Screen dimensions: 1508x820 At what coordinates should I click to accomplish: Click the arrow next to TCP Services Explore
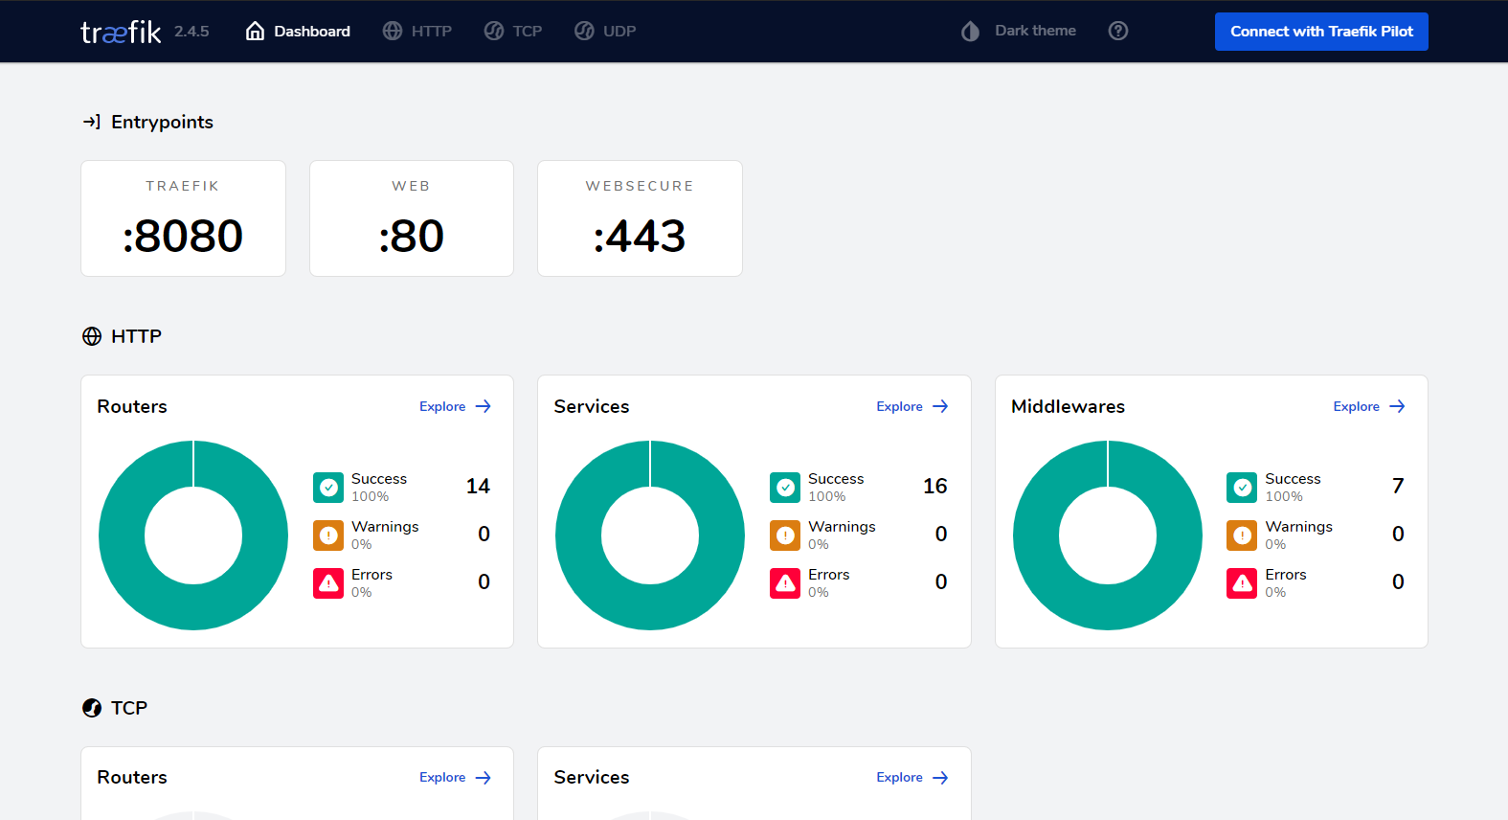(x=940, y=778)
